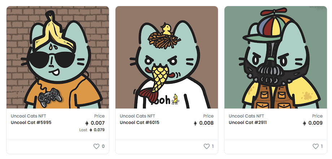Click Ethereum icon beside 0.008 price
This screenshot has height=159, width=332.
(195, 123)
